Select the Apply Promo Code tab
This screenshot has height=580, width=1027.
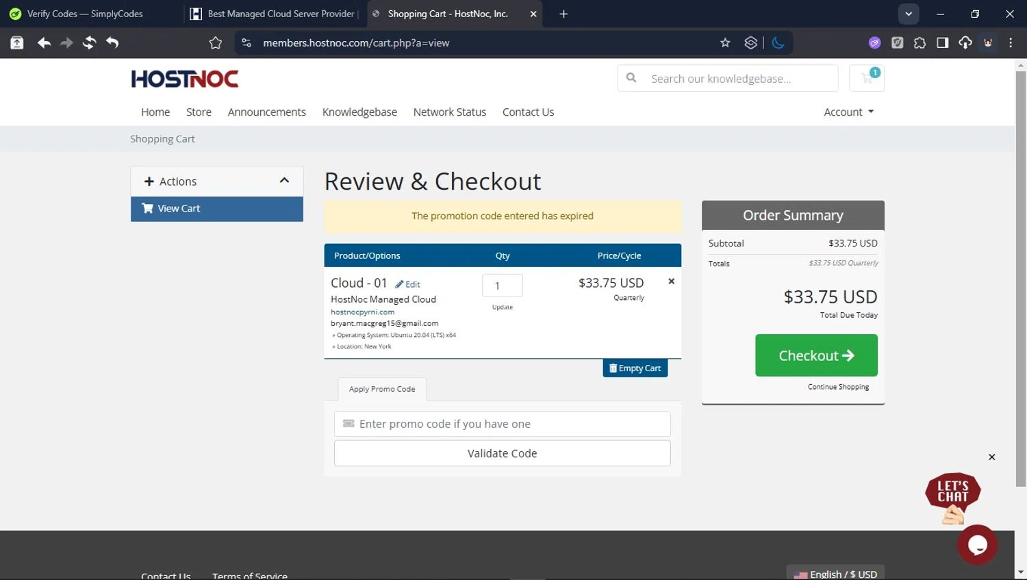(382, 389)
